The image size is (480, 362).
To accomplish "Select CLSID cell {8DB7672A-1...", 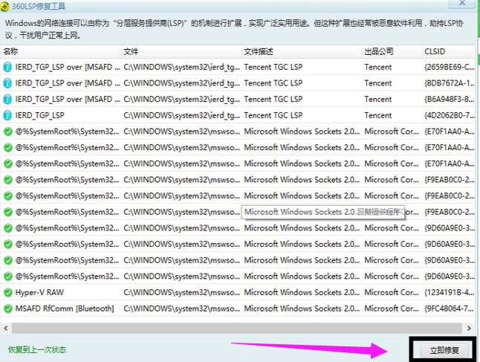I will (x=450, y=83).
